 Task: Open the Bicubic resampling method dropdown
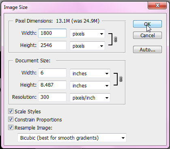click(x=72, y=138)
